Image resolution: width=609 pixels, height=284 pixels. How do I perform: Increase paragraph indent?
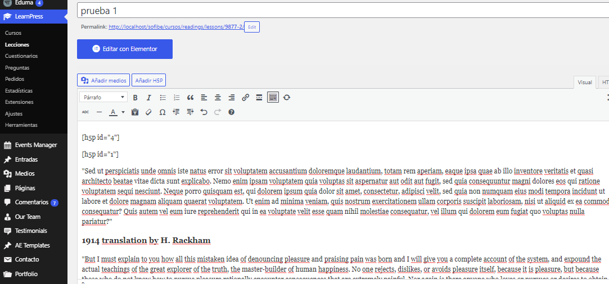(x=190, y=112)
